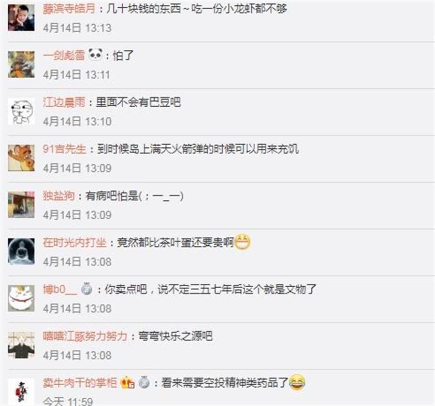Screen dimensions: 435x406
Task: Visit username link 在时光内打坐
Action: [74, 243]
